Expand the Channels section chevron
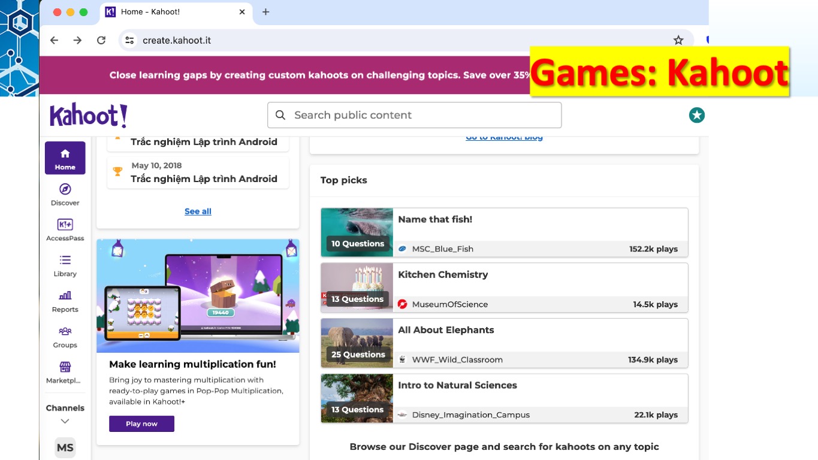Image resolution: width=818 pixels, height=460 pixels. [x=65, y=421]
